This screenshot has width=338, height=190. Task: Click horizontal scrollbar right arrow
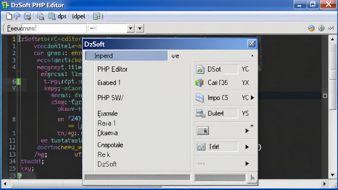(325, 184)
